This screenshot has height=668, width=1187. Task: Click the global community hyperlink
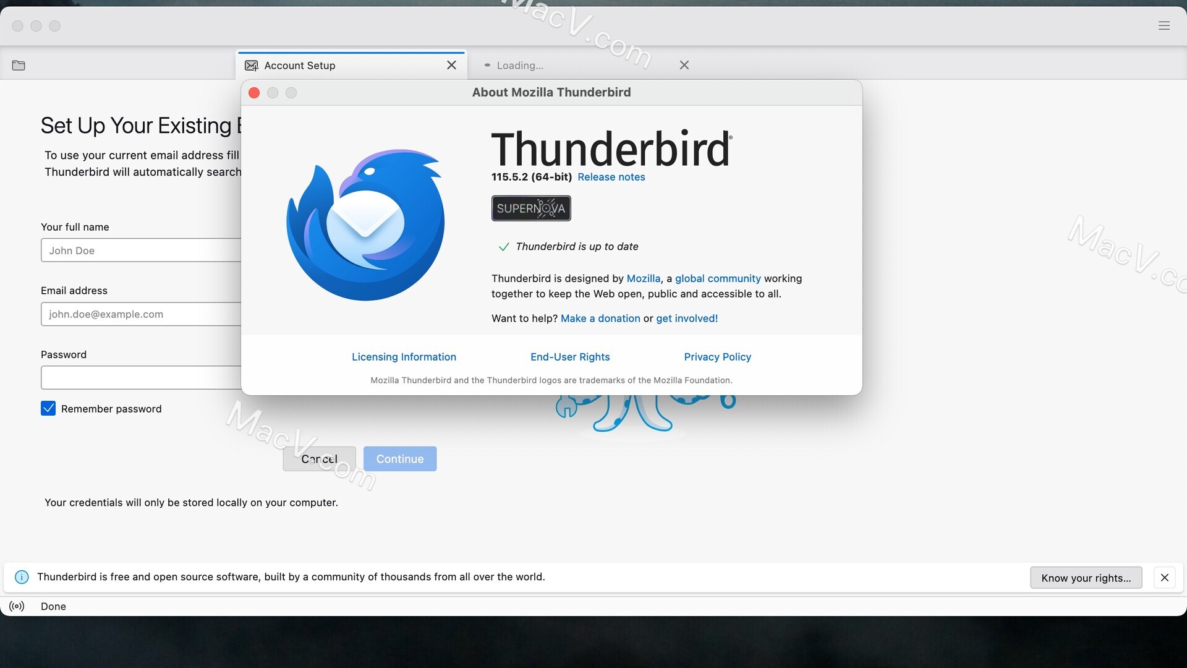pyautogui.click(x=717, y=278)
